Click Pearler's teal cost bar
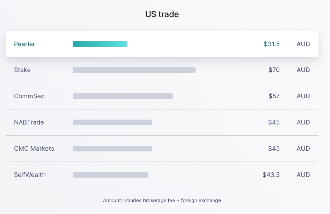 point(100,44)
